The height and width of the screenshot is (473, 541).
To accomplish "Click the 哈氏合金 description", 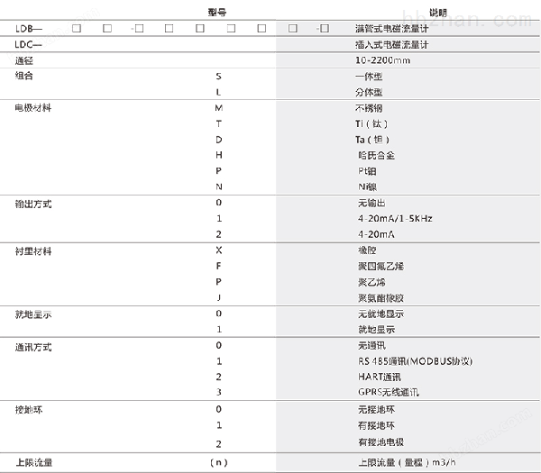I will pos(376,156).
